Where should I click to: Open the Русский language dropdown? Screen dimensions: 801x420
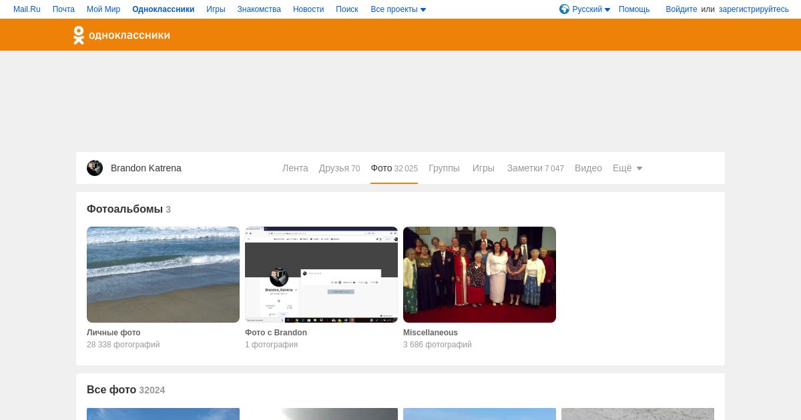pyautogui.click(x=591, y=9)
